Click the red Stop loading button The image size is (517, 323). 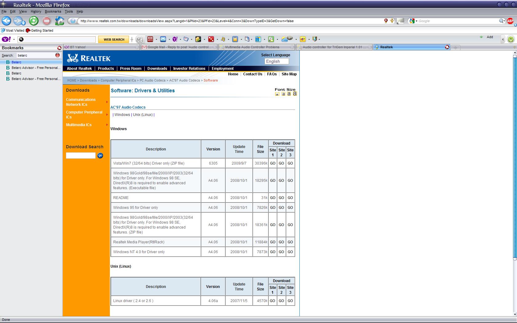pyautogui.click(x=46, y=21)
